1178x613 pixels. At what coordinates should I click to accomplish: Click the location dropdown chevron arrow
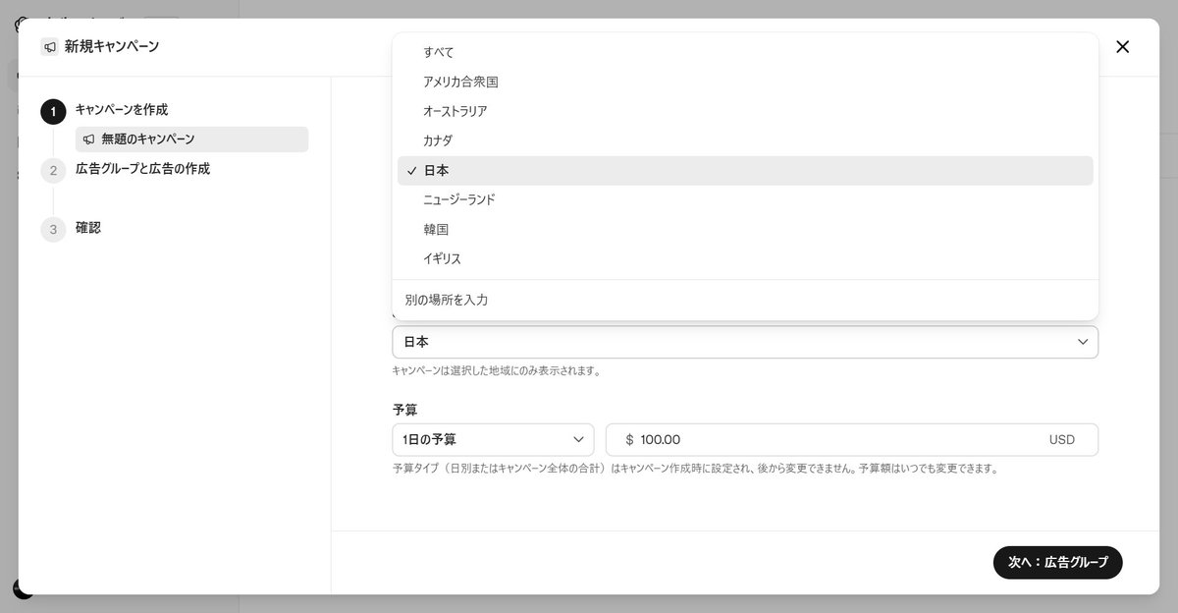click(x=1083, y=342)
